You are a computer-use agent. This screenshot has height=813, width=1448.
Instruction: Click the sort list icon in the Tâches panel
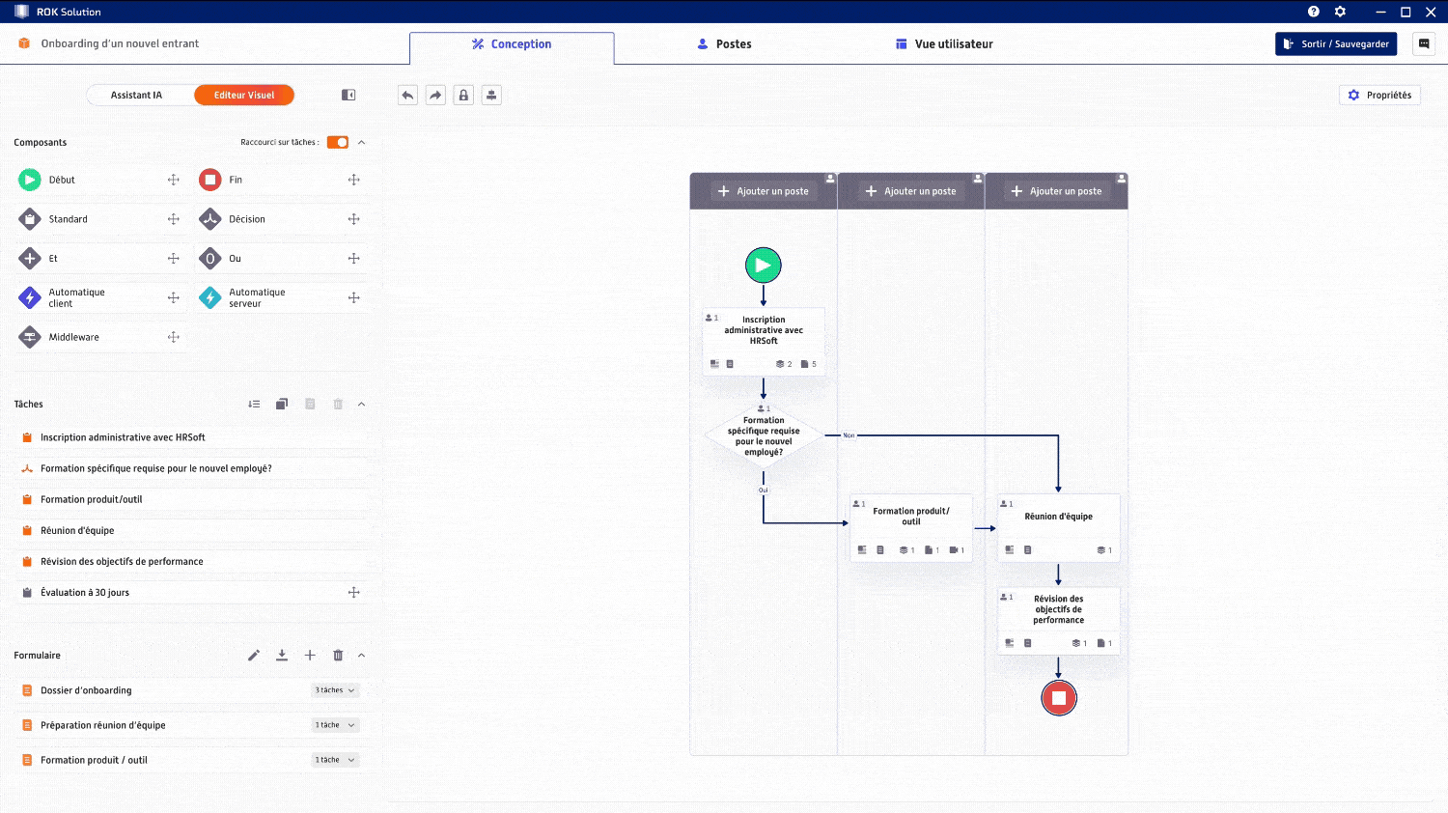[254, 404]
